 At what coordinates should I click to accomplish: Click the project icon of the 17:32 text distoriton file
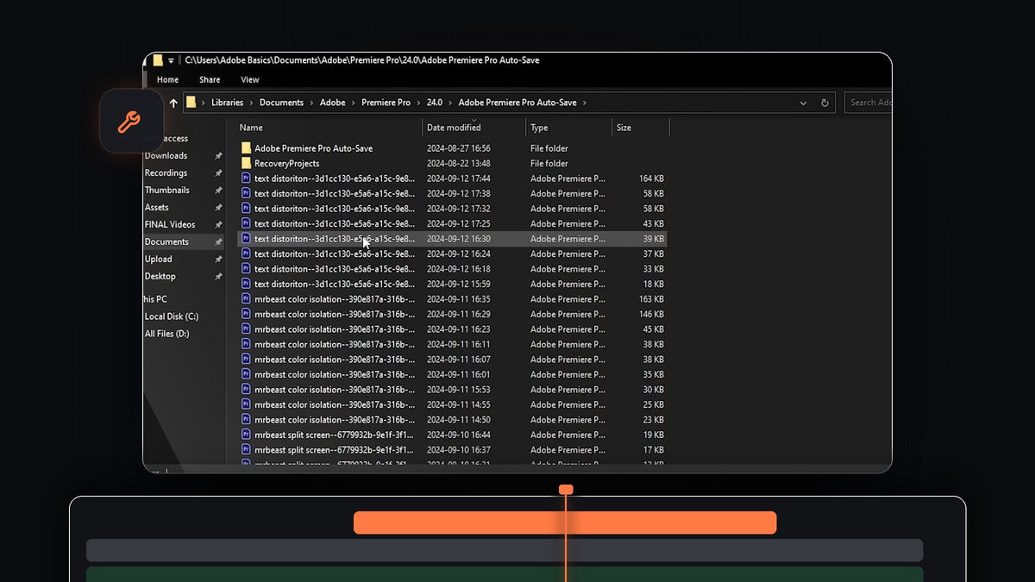[246, 209]
